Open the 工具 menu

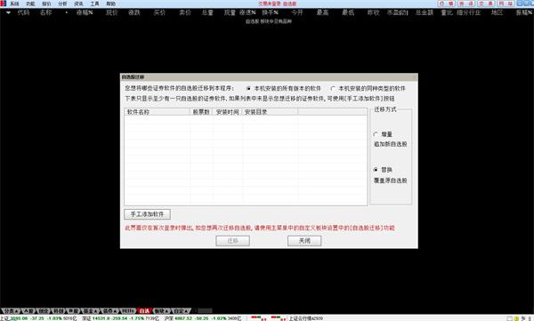(x=94, y=4)
